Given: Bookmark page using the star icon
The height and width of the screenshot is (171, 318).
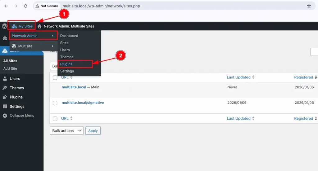Looking at the screenshot, I should click(x=309, y=6).
